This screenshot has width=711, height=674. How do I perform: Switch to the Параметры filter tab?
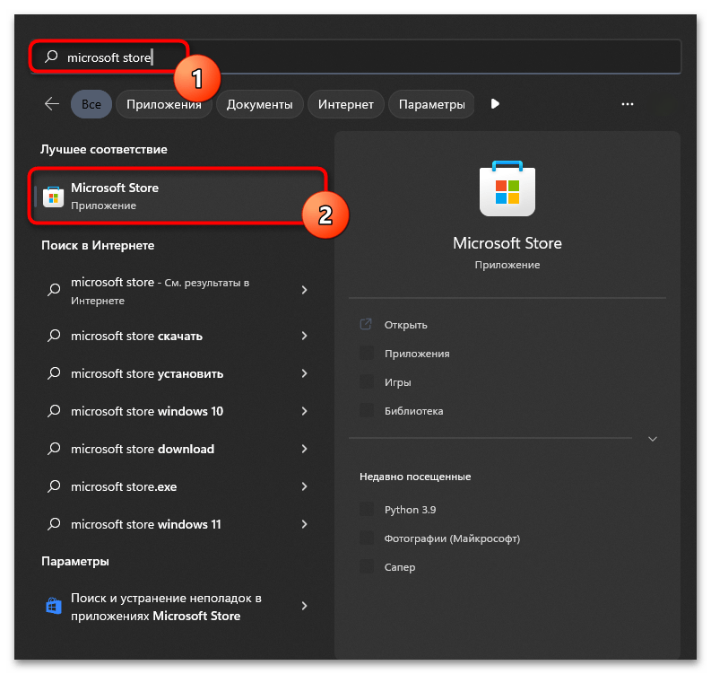(x=431, y=104)
